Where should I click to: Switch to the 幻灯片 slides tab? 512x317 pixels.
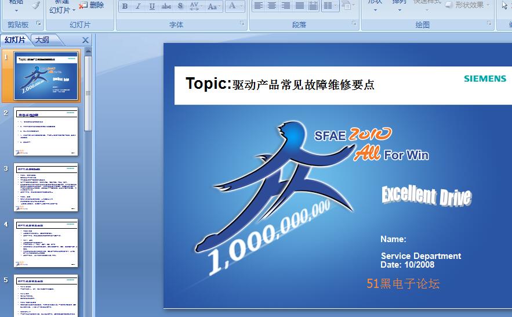pyautogui.click(x=15, y=40)
